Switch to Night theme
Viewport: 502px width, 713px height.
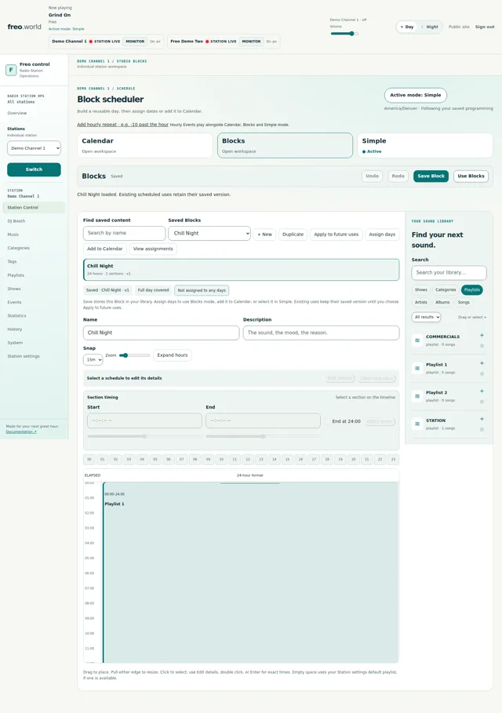430,27
